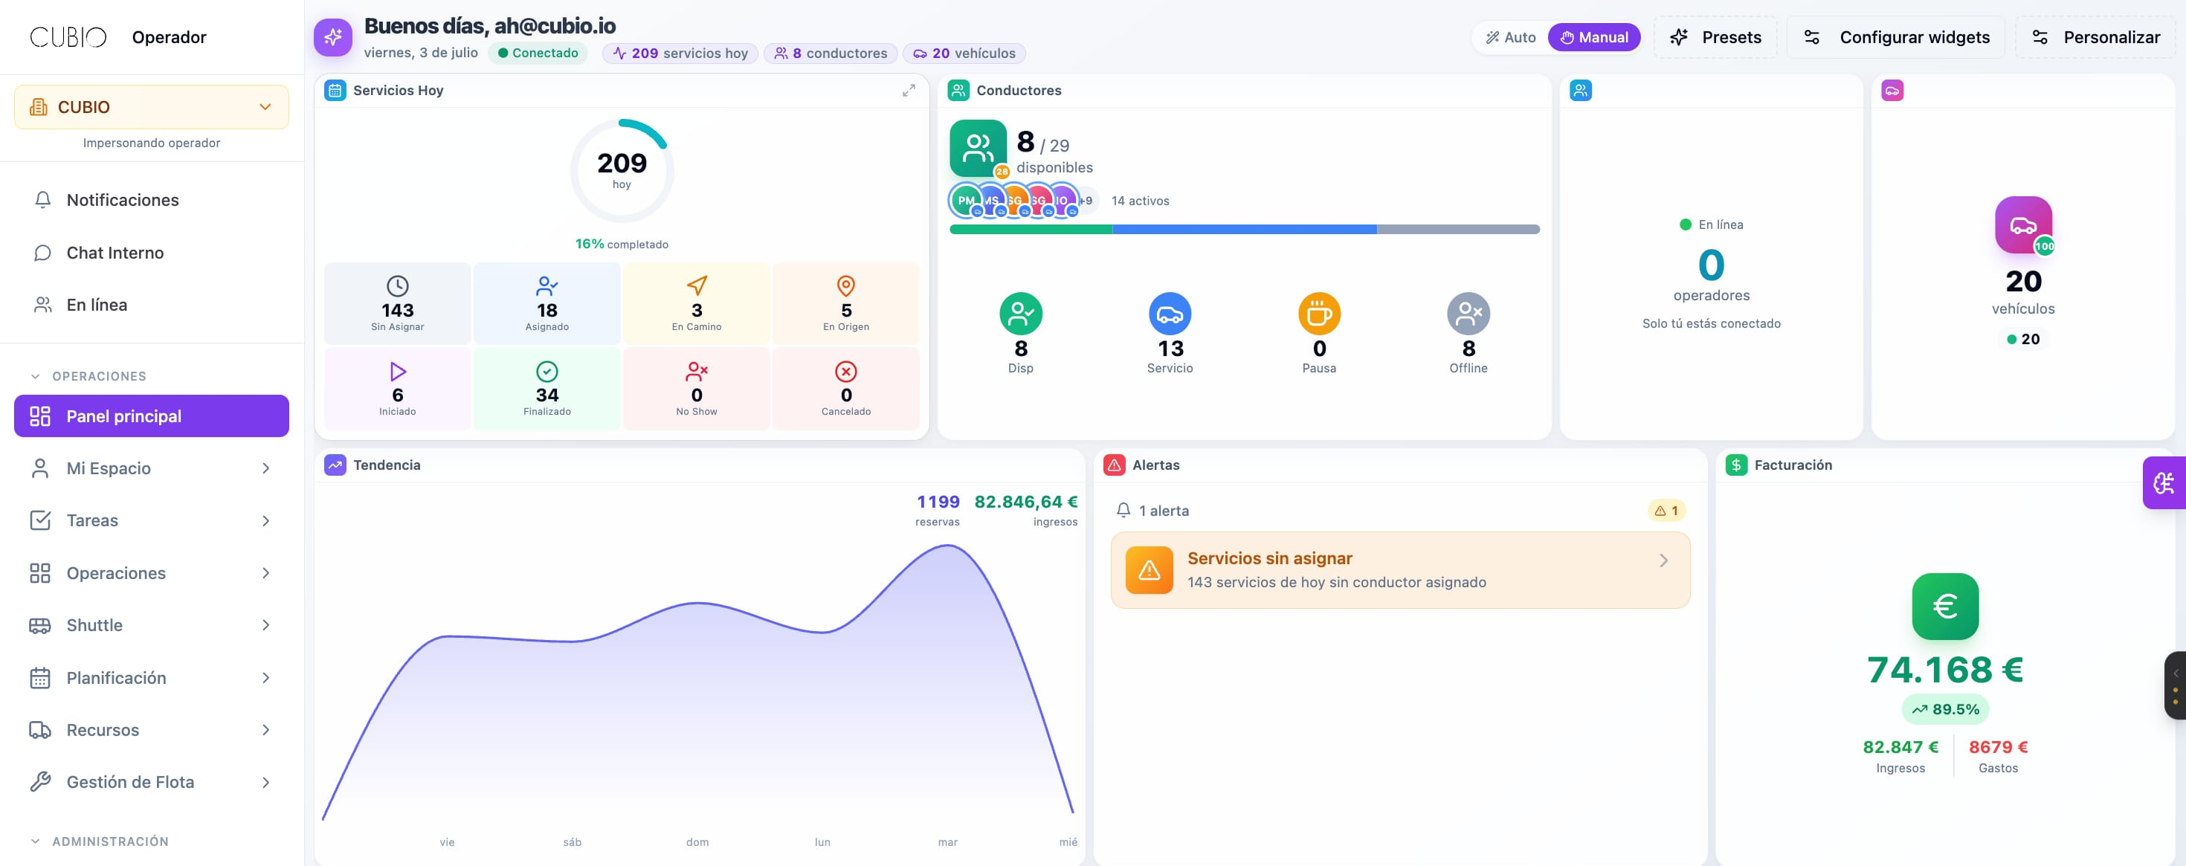The height and width of the screenshot is (866, 2186).
Task: Click the green euro Facturación icon
Action: [1945, 607]
